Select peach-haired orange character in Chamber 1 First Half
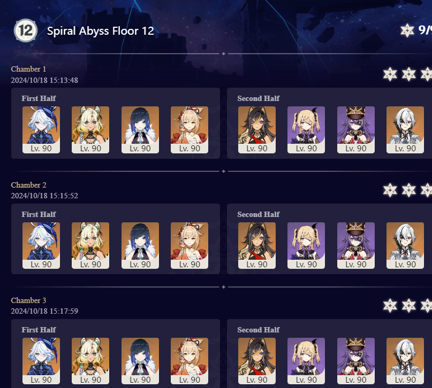Viewport: 432px width, 388px height. (x=190, y=130)
